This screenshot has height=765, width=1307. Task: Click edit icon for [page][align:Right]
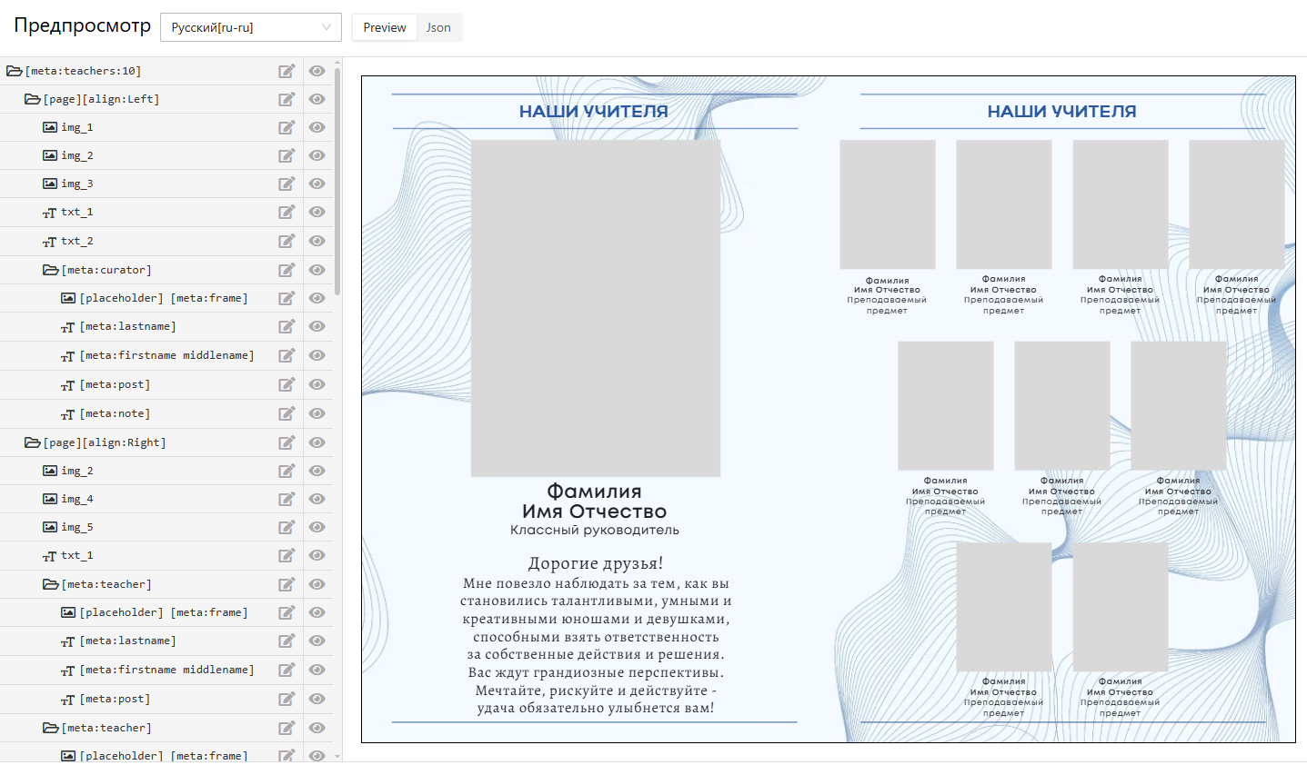pyautogui.click(x=287, y=442)
